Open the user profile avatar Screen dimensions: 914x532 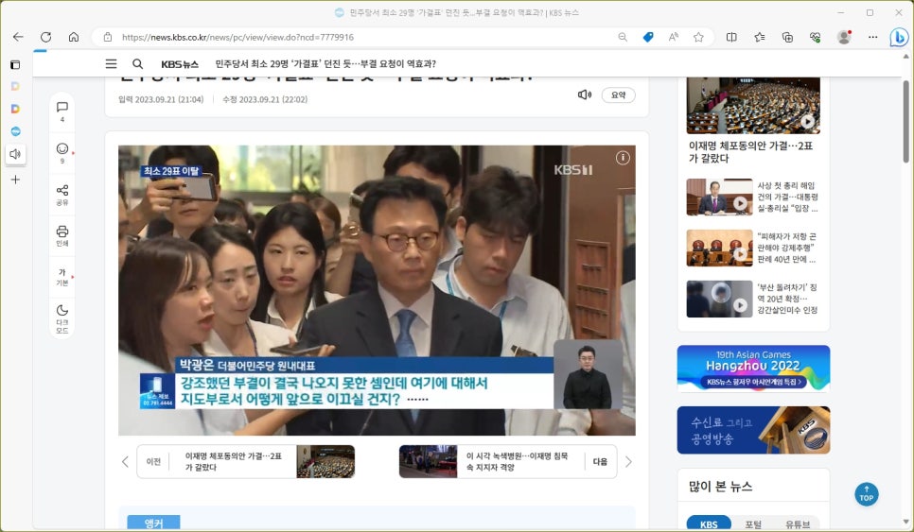tap(843, 37)
